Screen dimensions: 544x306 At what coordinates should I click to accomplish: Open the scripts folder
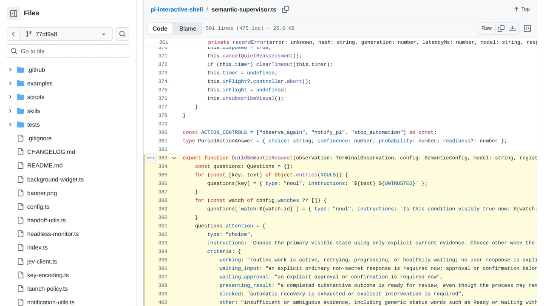coord(36,97)
